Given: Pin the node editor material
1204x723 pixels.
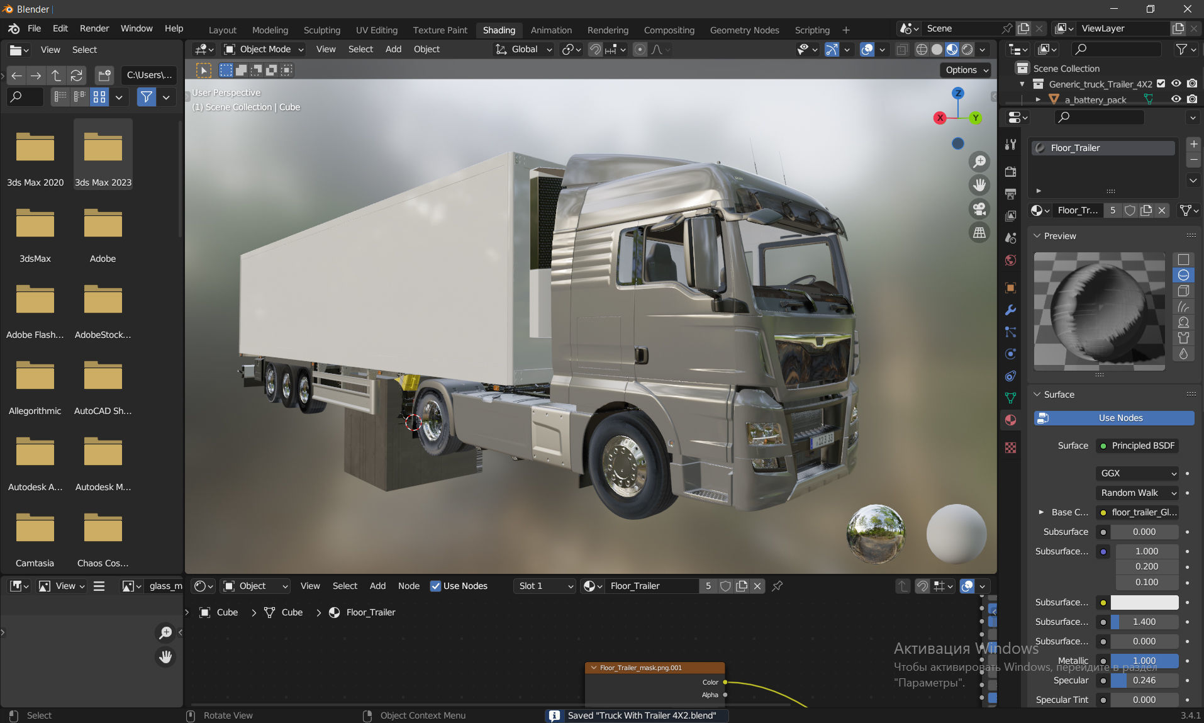Looking at the screenshot, I should [778, 586].
